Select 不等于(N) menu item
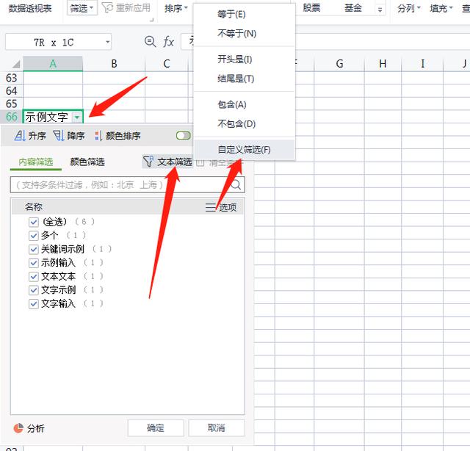 (245, 33)
